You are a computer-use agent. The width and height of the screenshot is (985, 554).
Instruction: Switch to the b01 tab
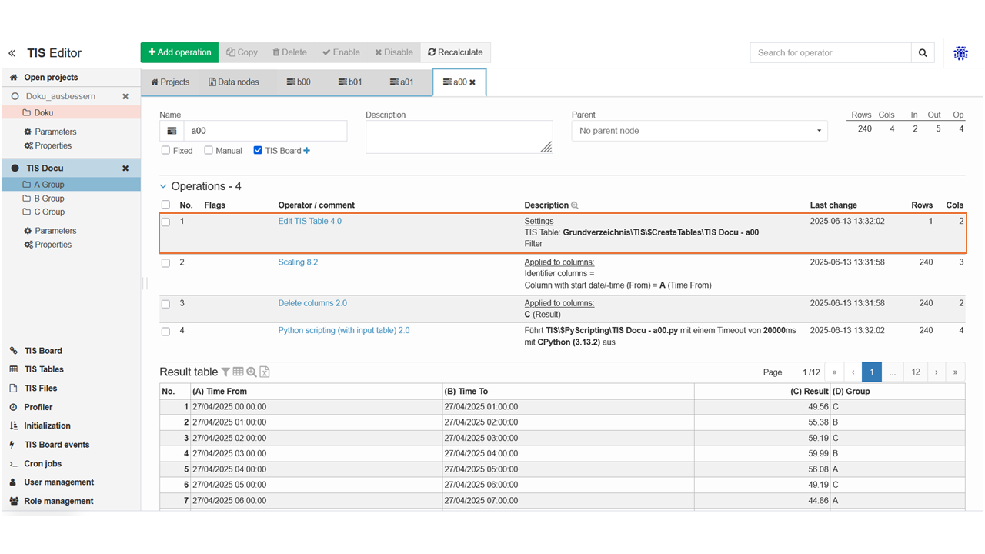coord(350,82)
